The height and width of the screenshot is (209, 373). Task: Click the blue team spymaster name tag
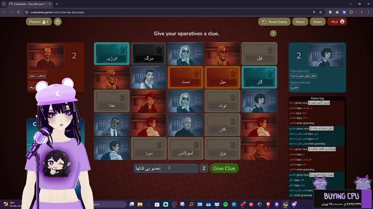[x=295, y=87]
